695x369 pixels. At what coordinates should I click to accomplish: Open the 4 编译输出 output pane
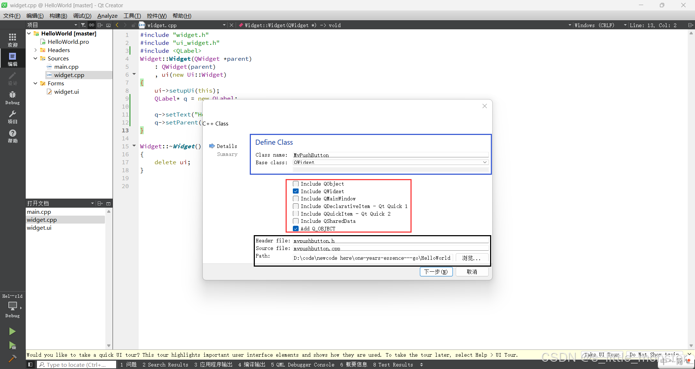point(252,365)
